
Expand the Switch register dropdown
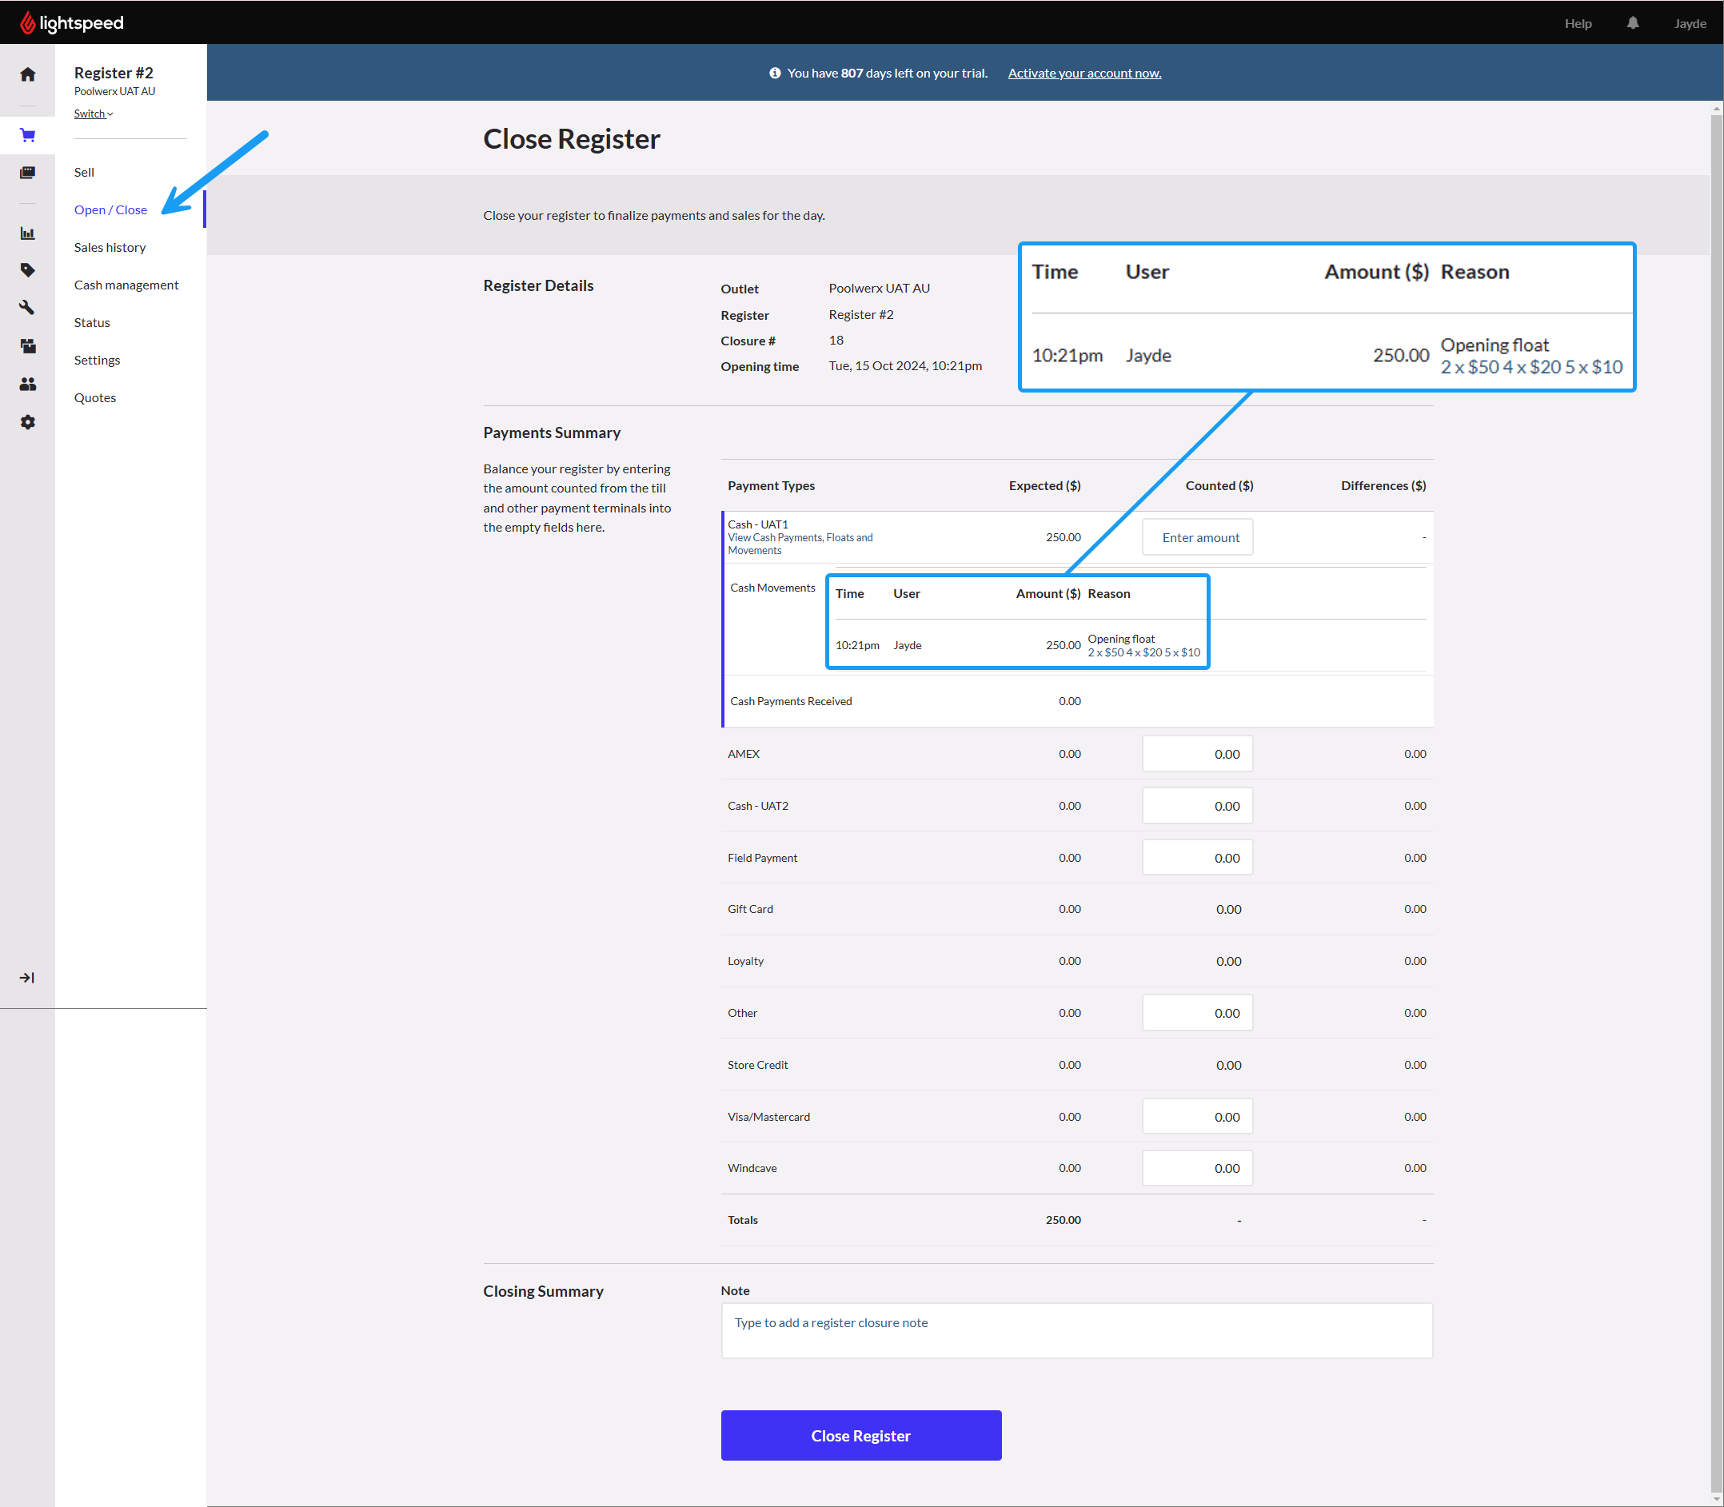pyautogui.click(x=93, y=114)
